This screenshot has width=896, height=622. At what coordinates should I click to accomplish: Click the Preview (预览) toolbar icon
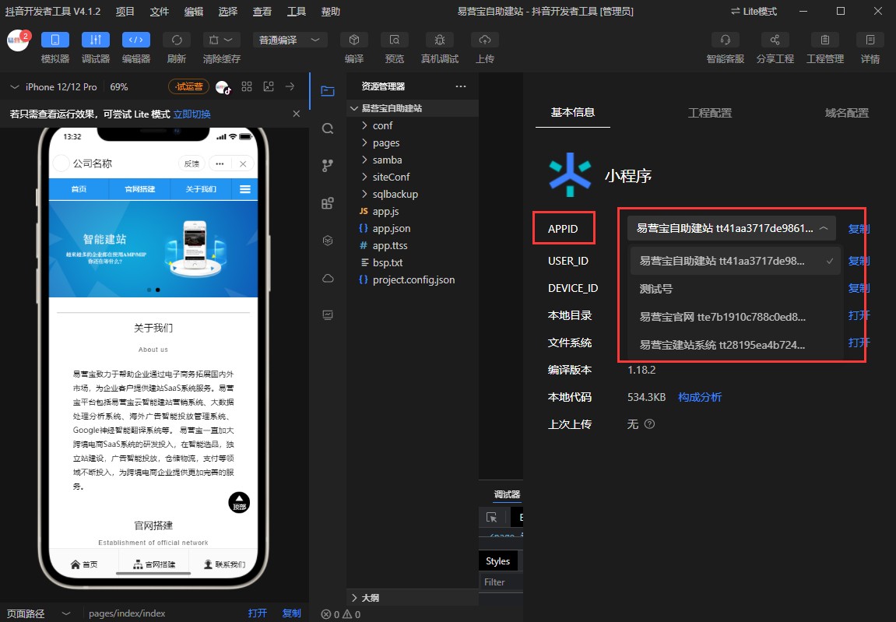point(394,40)
